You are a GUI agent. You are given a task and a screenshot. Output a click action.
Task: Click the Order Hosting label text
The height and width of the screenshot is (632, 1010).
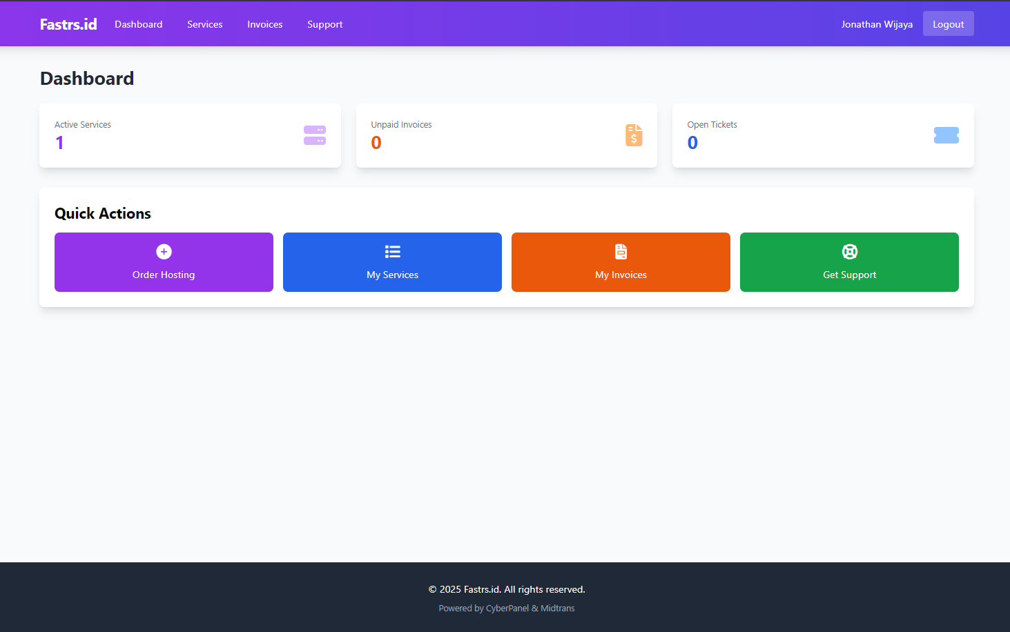tap(164, 275)
